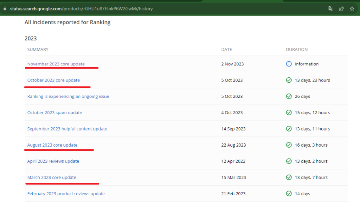The width and height of the screenshot is (360, 212).
Task: Open the August 2023 core update link
Action: click(52, 145)
